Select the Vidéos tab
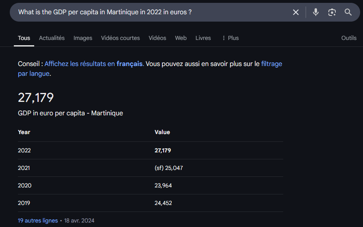The width and height of the screenshot is (363, 227). 157,38
